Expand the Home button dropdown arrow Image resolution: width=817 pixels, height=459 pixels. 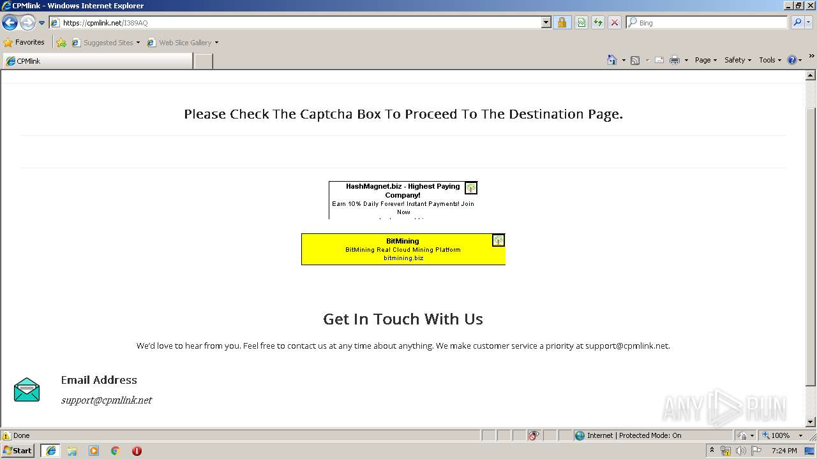click(624, 60)
